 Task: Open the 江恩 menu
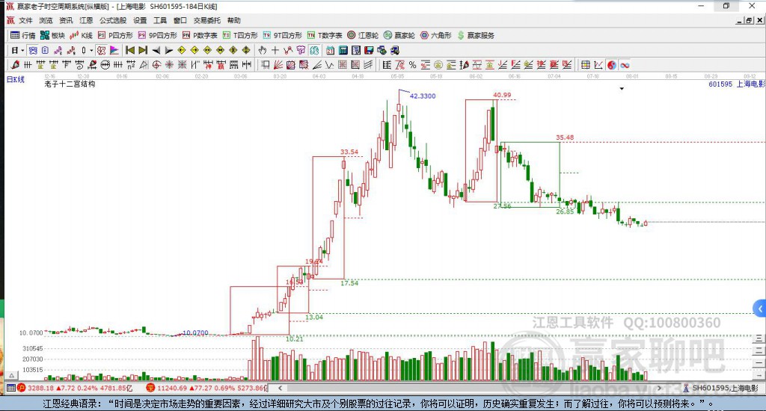(x=86, y=20)
